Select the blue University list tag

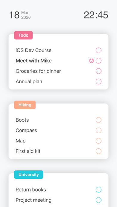point(29,175)
